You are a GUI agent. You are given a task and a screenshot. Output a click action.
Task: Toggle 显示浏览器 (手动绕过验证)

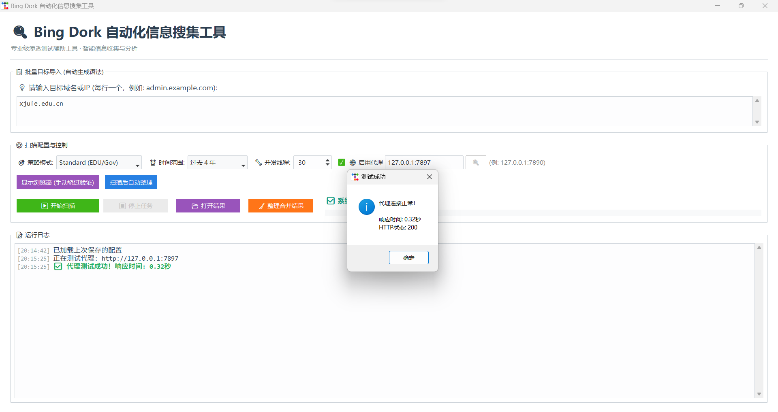tap(58, 182)
